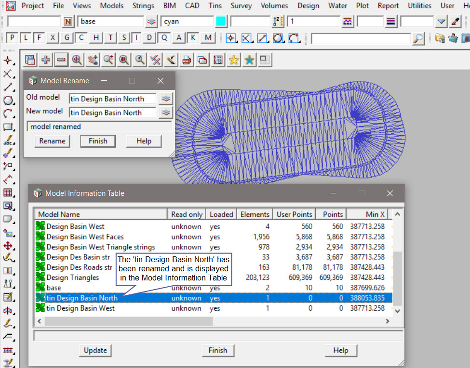The image size is (470, 368).
Task: Open the model list next to 'base' field
Action: (x=152, y=21)
